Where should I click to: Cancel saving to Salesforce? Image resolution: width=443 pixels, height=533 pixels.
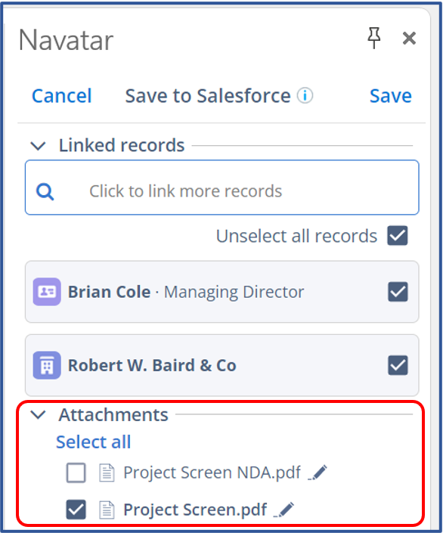point(62,95)
